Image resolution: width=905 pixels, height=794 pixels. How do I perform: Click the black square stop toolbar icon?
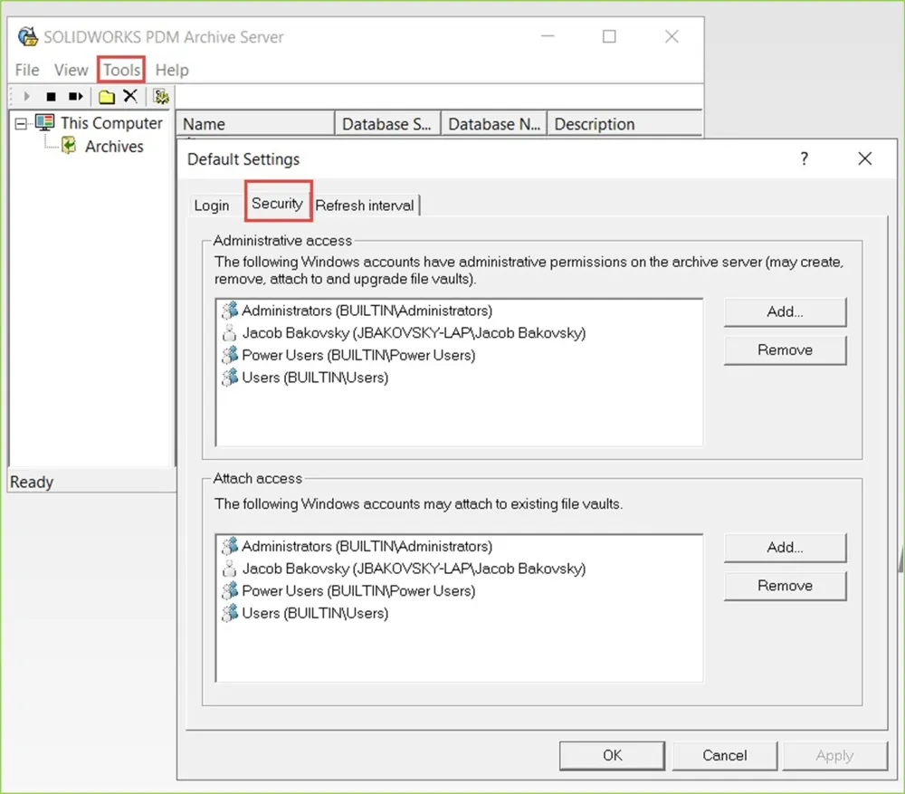pyautogui.click(x=52, y=96)
